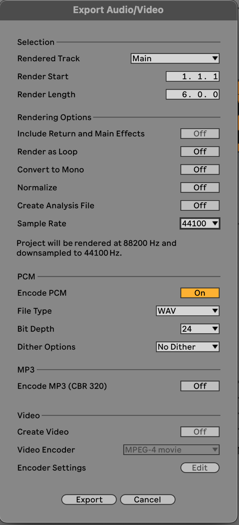Click the Encoder Settings label
Image resolution: width=239 pixels, height=525 pixels.
pos(52,468)
